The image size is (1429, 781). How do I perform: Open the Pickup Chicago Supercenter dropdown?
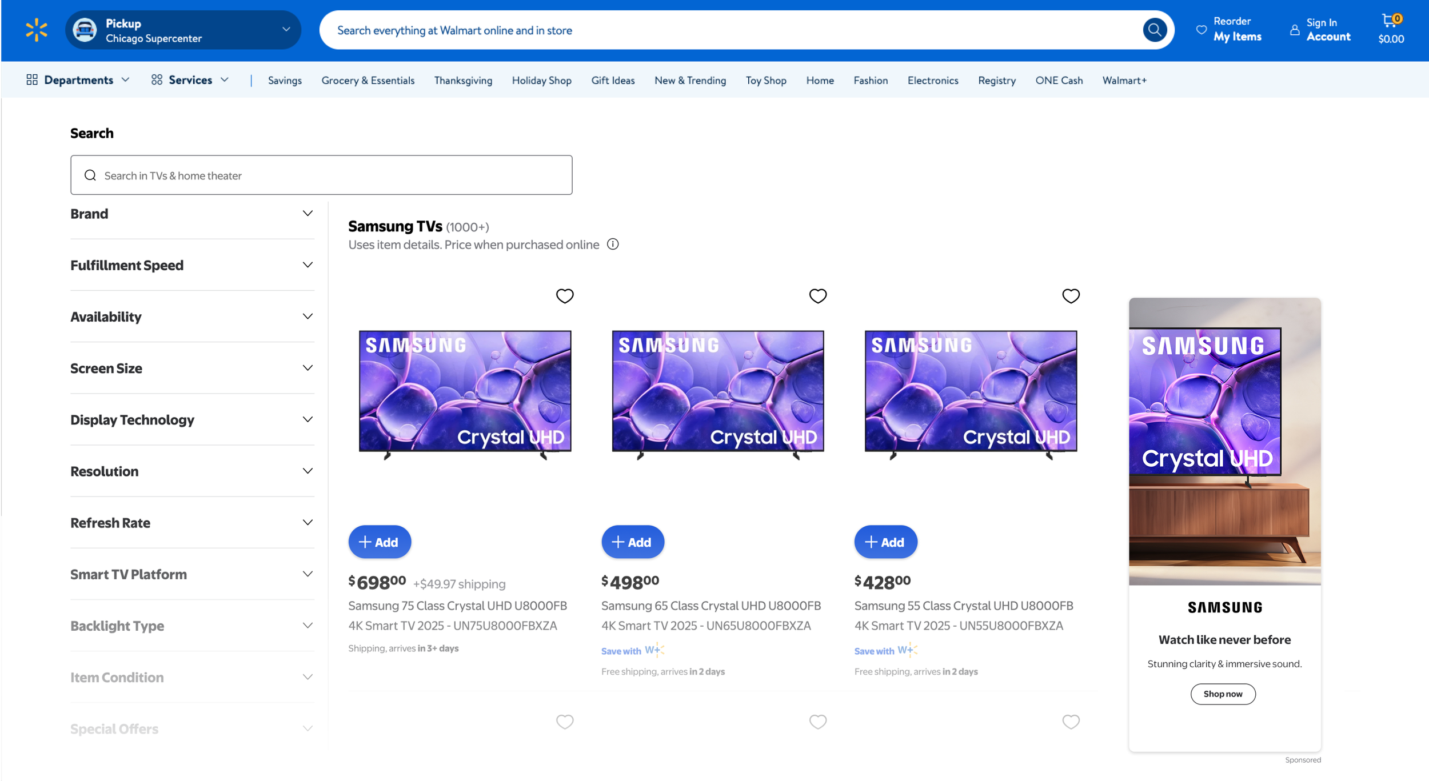(183, 30)
